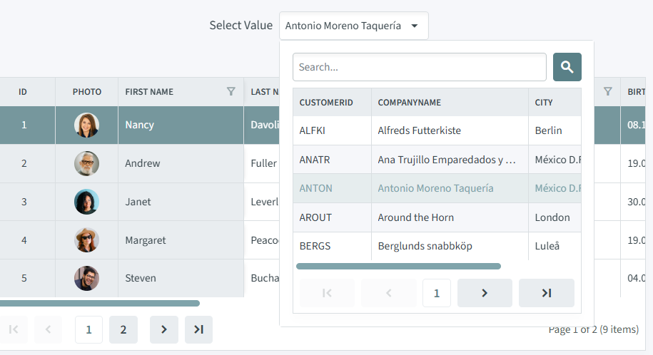Image resolution: width=653 pixels, height=355 pixels.
Task: Sort by the CompanyName column header
Action: point(410,103)
